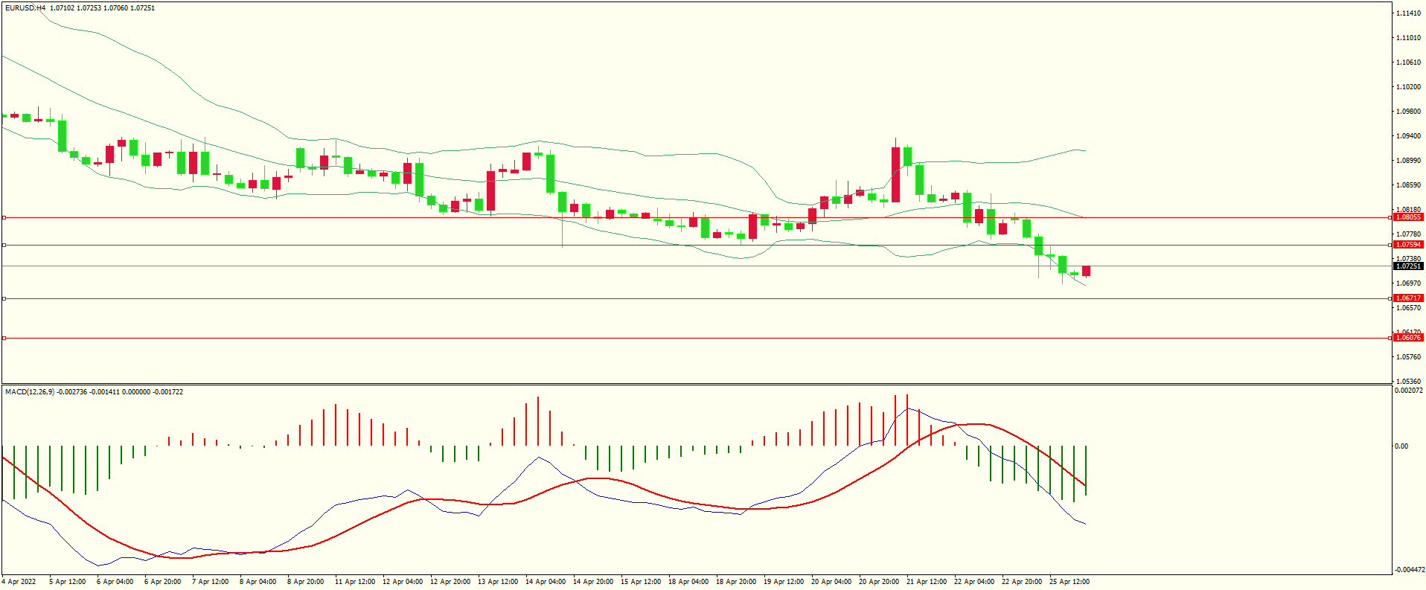The height and width of the screenshot is (590, 1426).
Task: Click the 4 Apr 2022 date label
Action: [x=19, y=582]
